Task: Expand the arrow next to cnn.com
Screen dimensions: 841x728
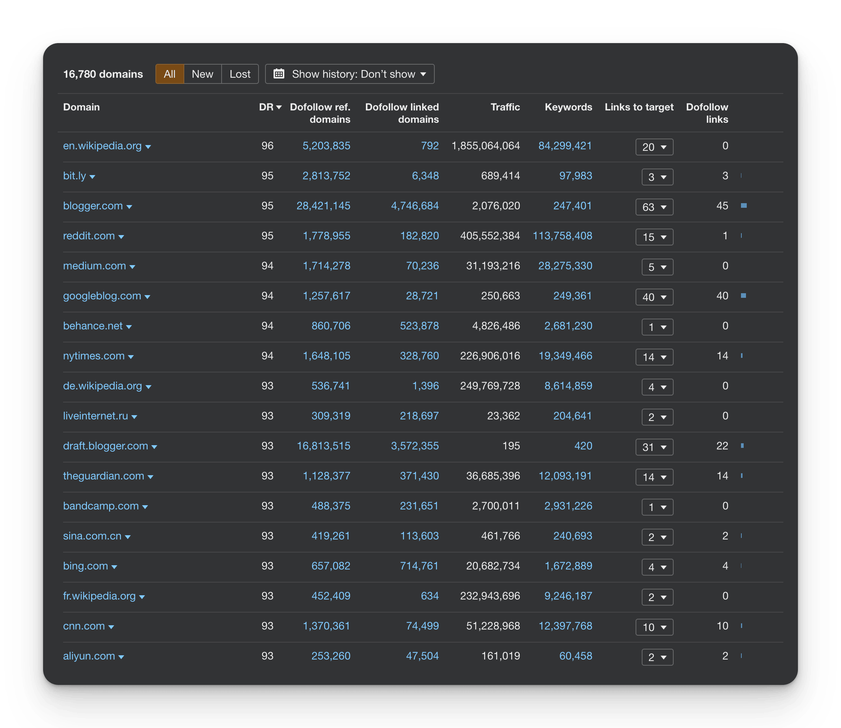Action: [x=111, y=628]
